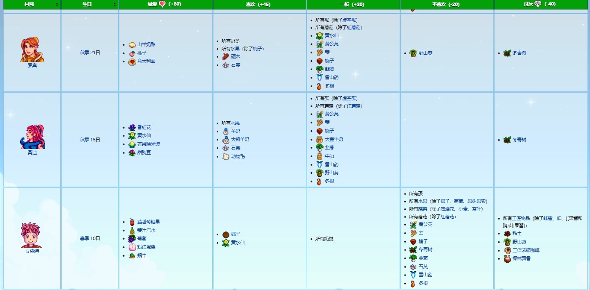Click the 番红花 crocus icon in 桑迪's row
590x290 pixels.
(x=132, y=127)
